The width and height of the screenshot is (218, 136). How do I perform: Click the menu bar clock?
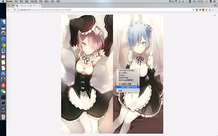click(x=198, y=1)
